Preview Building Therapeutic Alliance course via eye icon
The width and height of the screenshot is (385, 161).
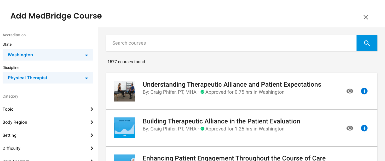(350, 128)
